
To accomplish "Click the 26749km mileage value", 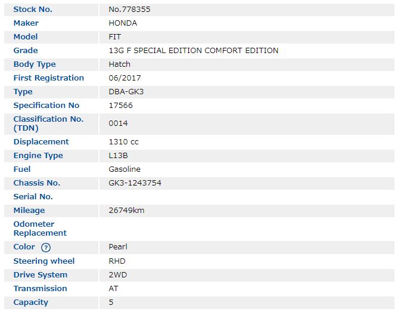I will 126,211.
